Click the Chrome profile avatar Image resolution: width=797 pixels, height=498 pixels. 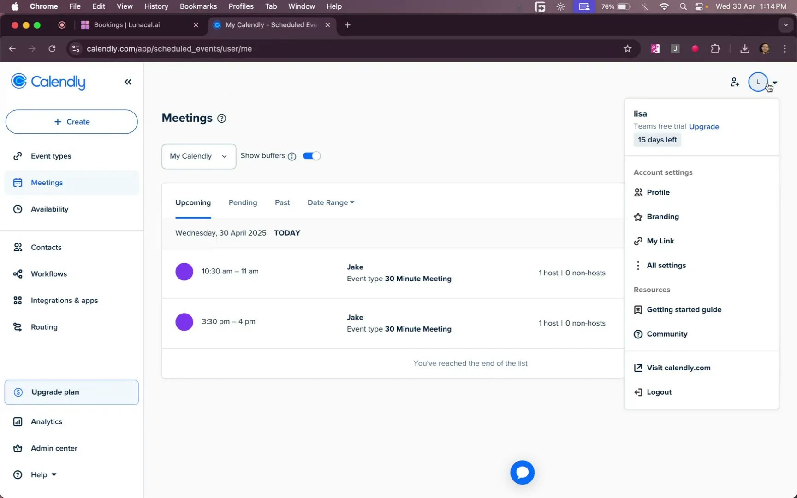point(765,49)
